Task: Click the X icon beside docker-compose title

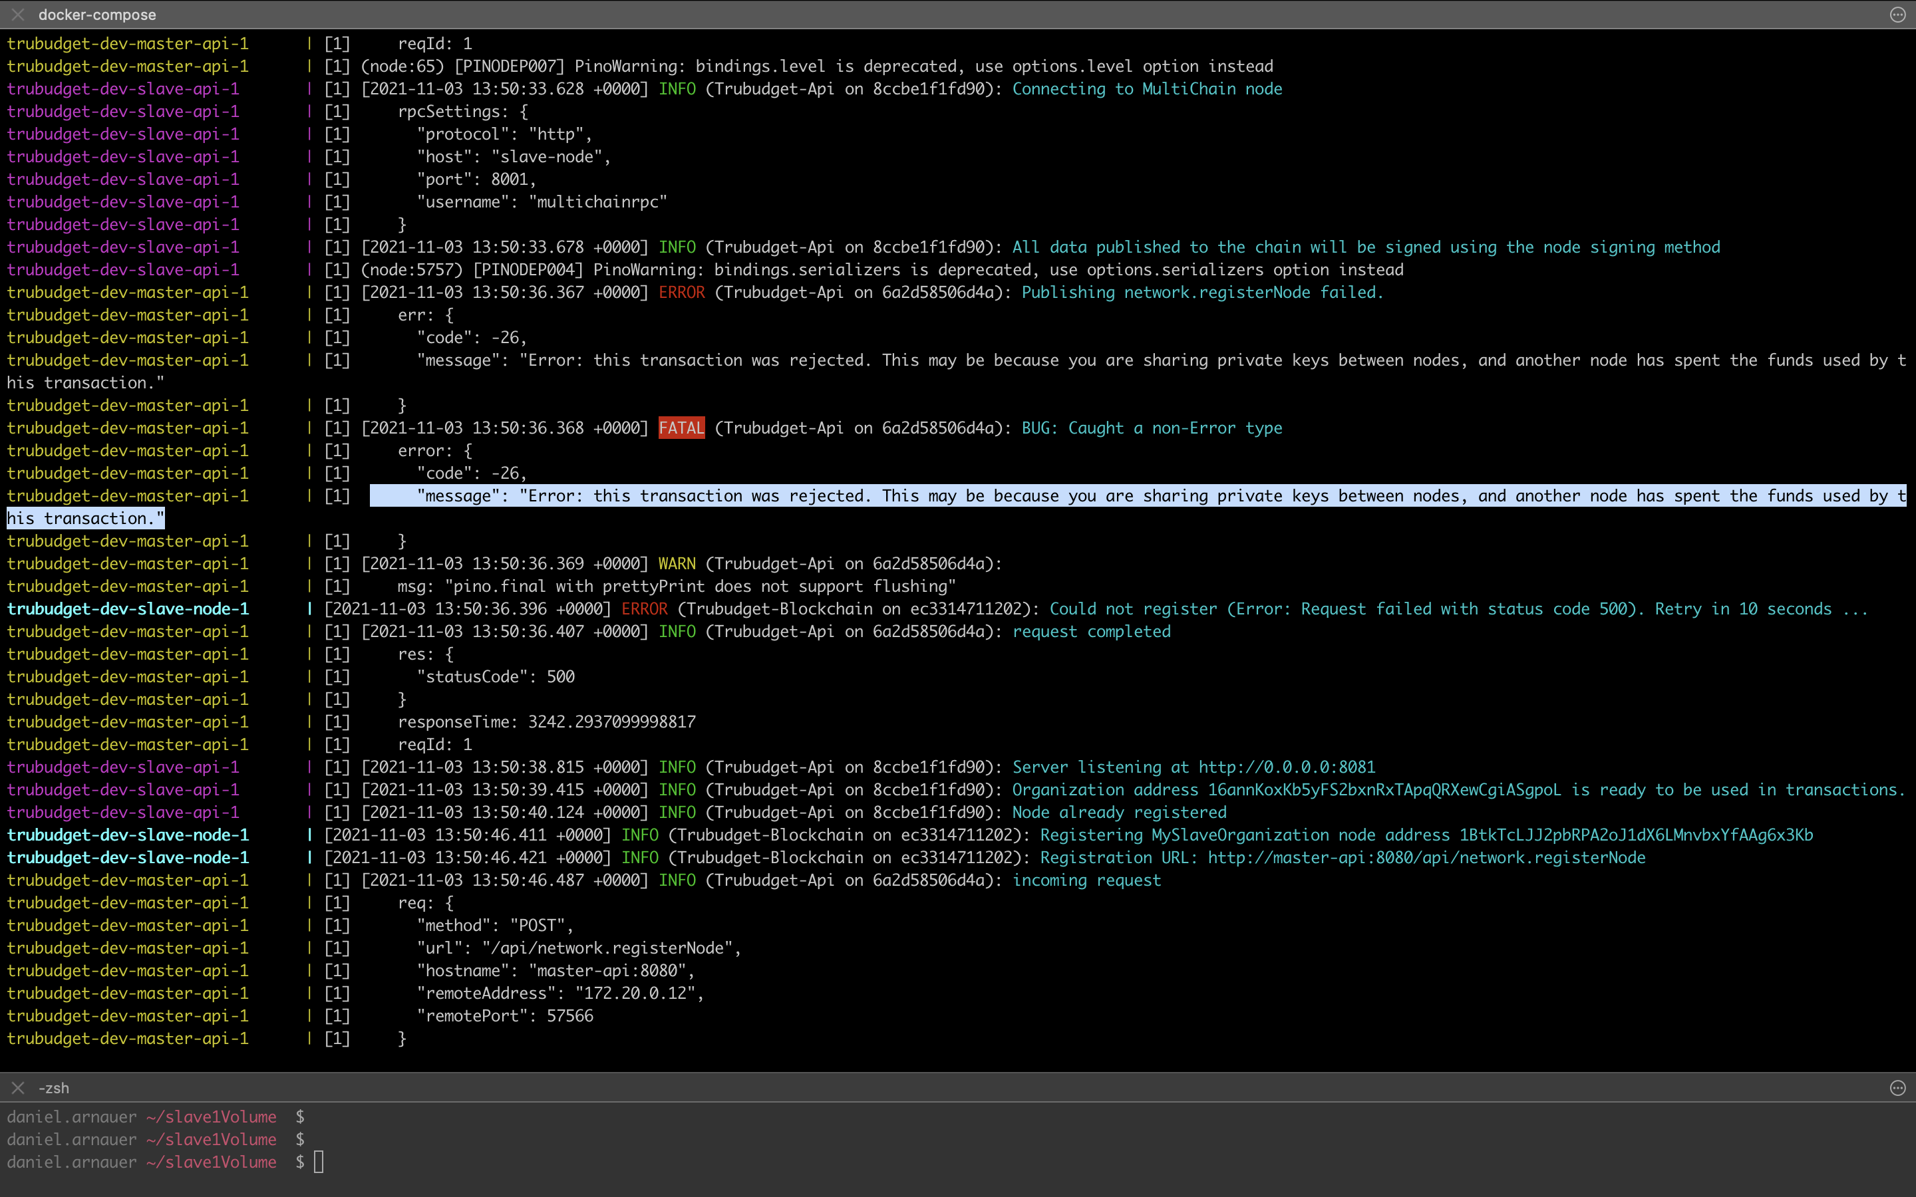Action: 17,14
